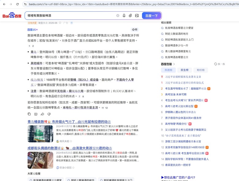Start voice search with microphone icon
The height and width of the screenshot is (181, 239).
coord(124,16)
